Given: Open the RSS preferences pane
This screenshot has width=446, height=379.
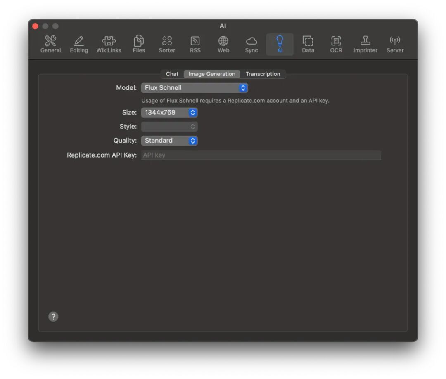Looking at the screenshot, I should 195,44.
